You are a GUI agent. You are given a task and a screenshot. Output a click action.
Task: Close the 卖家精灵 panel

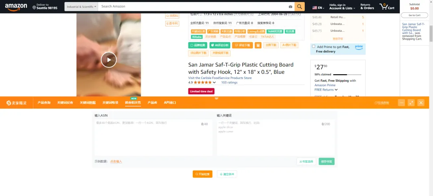pos(421,103)
